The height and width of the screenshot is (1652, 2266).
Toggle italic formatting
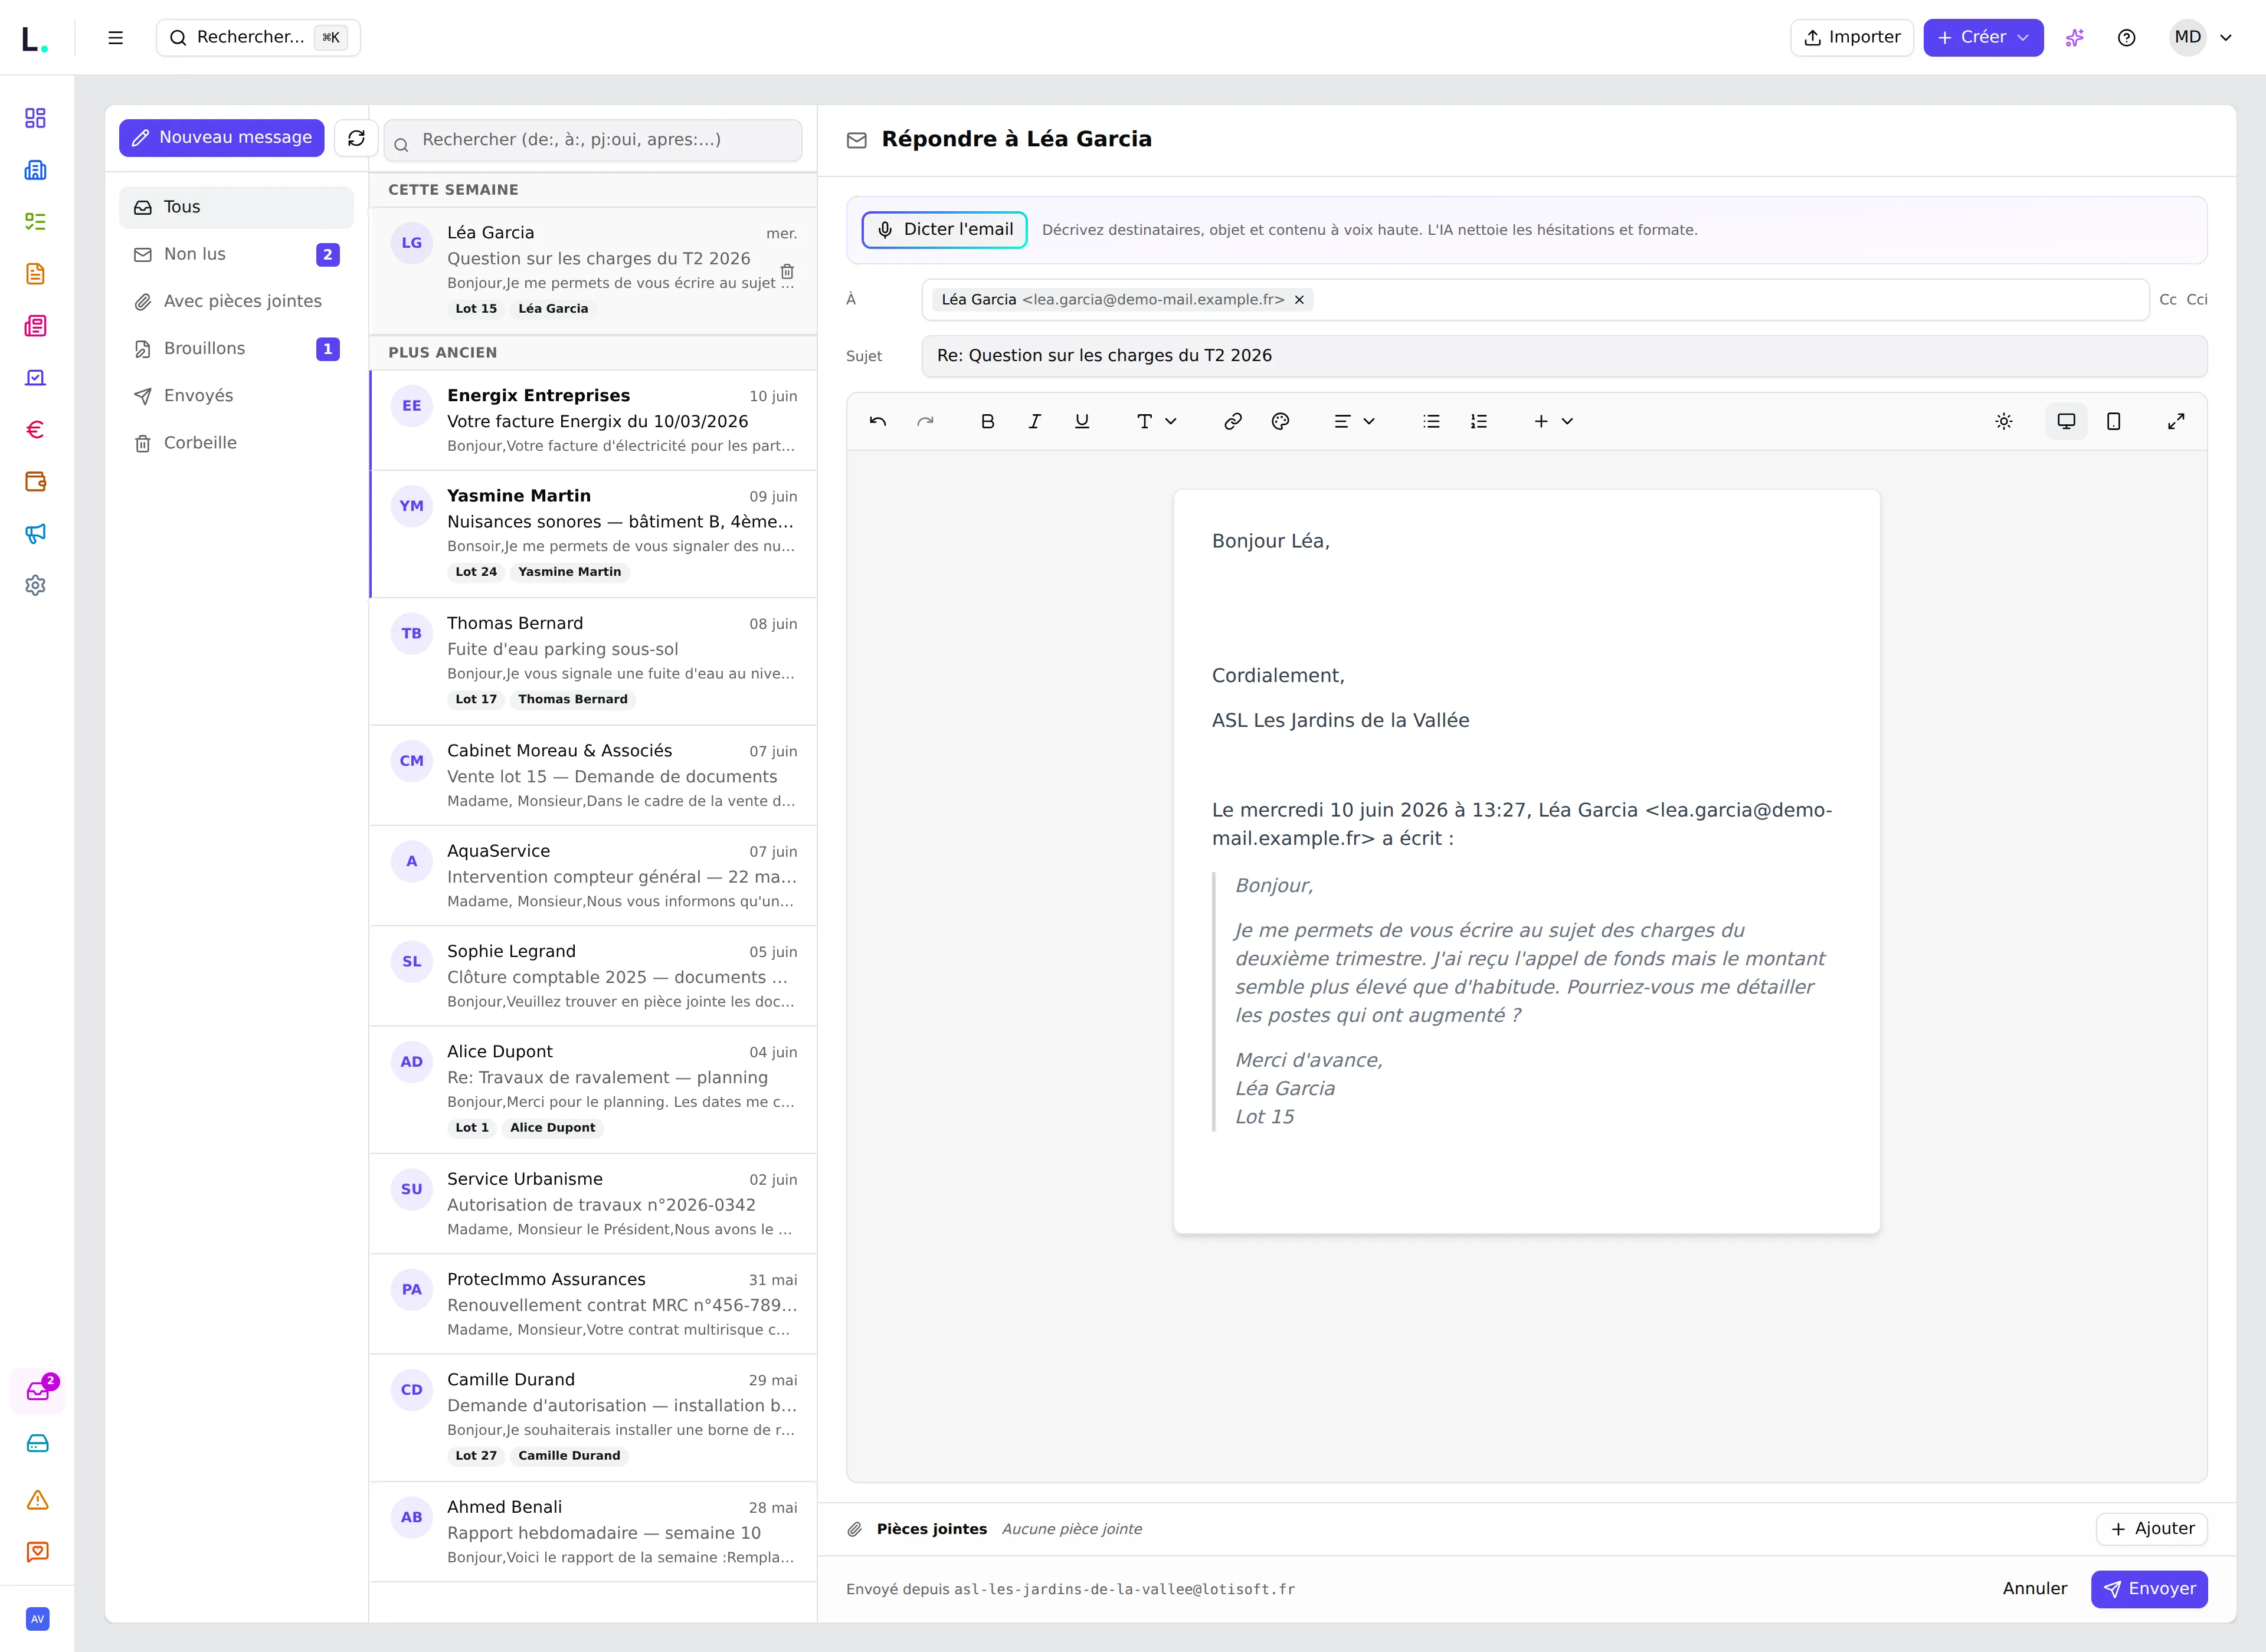coord(1035,422)
